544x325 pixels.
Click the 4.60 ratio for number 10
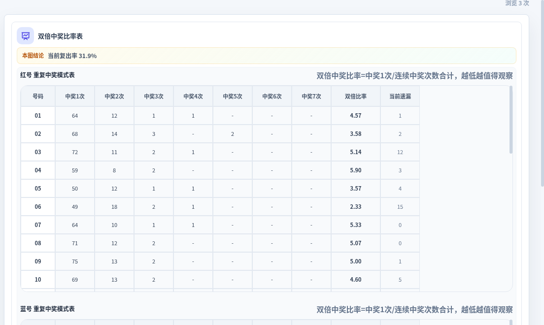(356, 280)
